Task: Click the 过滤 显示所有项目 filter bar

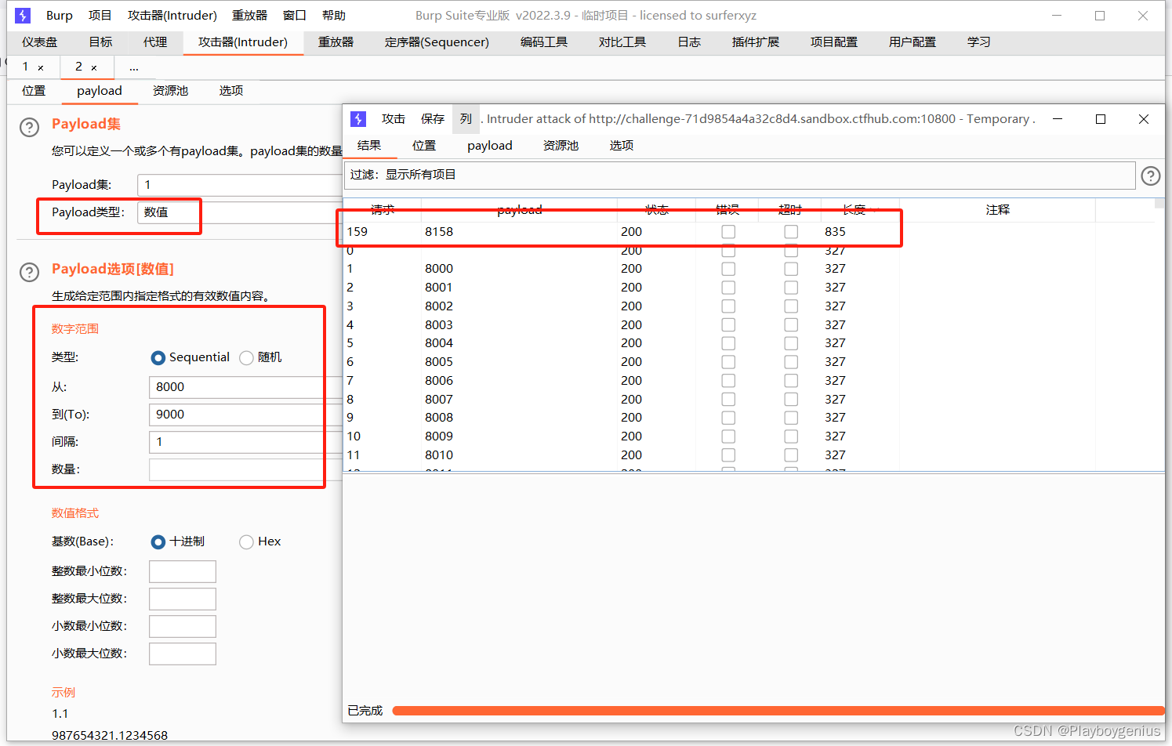Action: coord(739,175)
